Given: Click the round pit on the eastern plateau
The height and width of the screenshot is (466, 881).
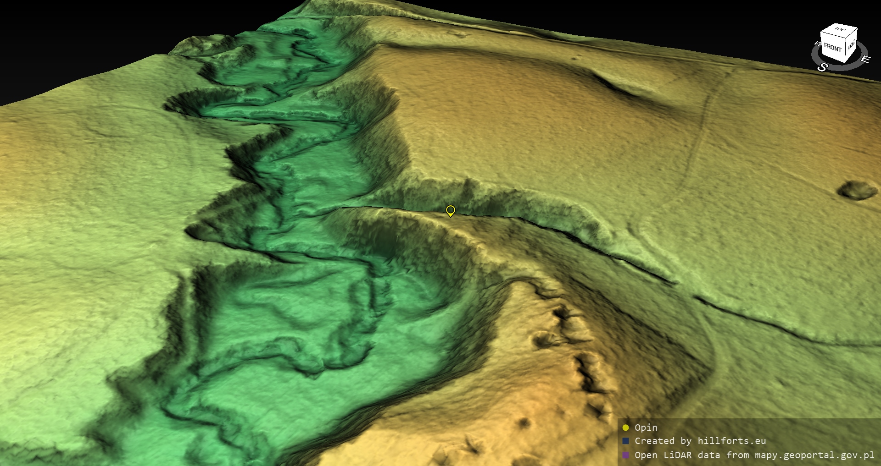Looking at the screenshot, I should click(856, 189).
